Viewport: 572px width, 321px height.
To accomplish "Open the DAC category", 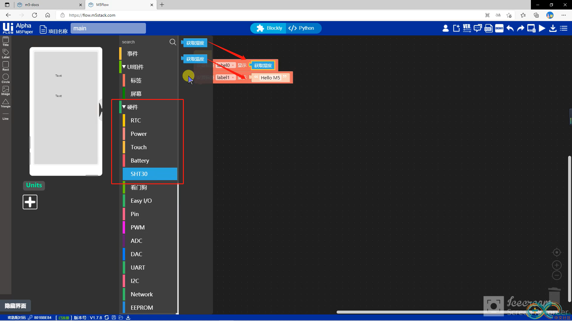I will (150, 254).
